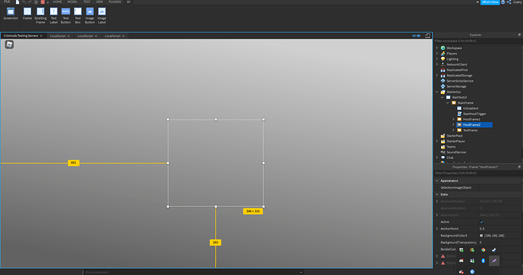Screen dimensions: 523x275
Task: Click the Filter Properties search field
Action: (478, 173)
